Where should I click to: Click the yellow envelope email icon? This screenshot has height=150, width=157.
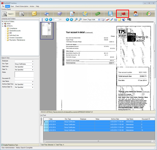pos(34,14)
